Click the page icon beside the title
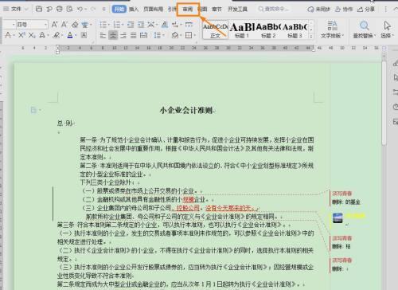Image resolution: width=398 pixels, height=290 pixels. point(33,110)
